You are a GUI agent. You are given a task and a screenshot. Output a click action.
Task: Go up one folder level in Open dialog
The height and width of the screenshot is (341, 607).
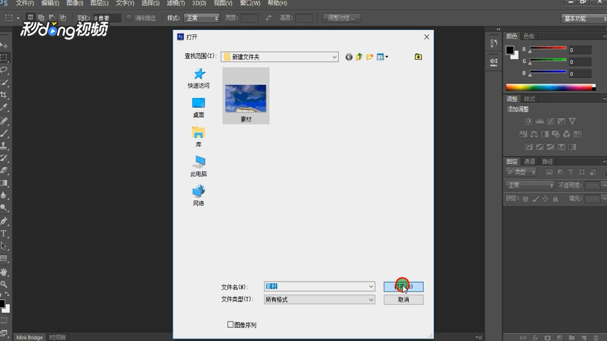[359, 57]
